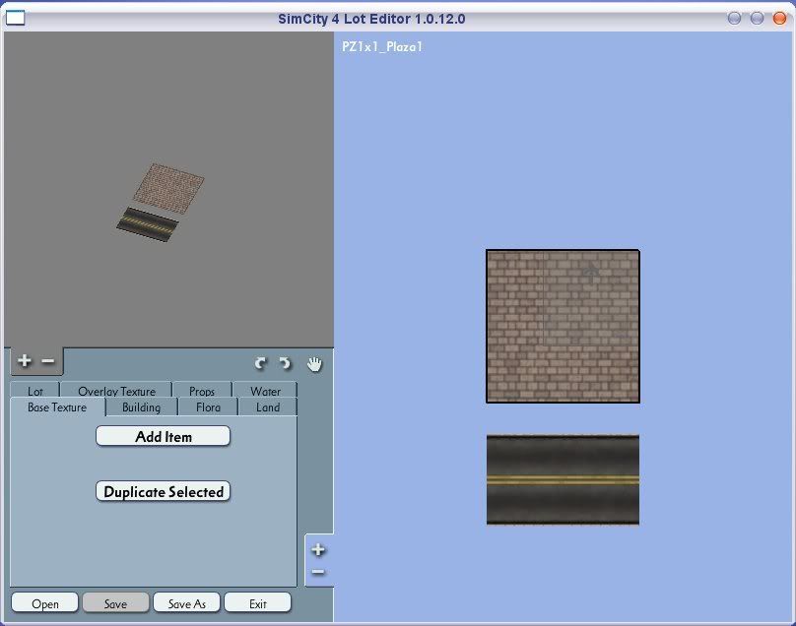Image resolution: width=796 pixels, height=626 pixels.
Task: Click the Add Item button
Action: pyautogui.click(x=163, y=436)
